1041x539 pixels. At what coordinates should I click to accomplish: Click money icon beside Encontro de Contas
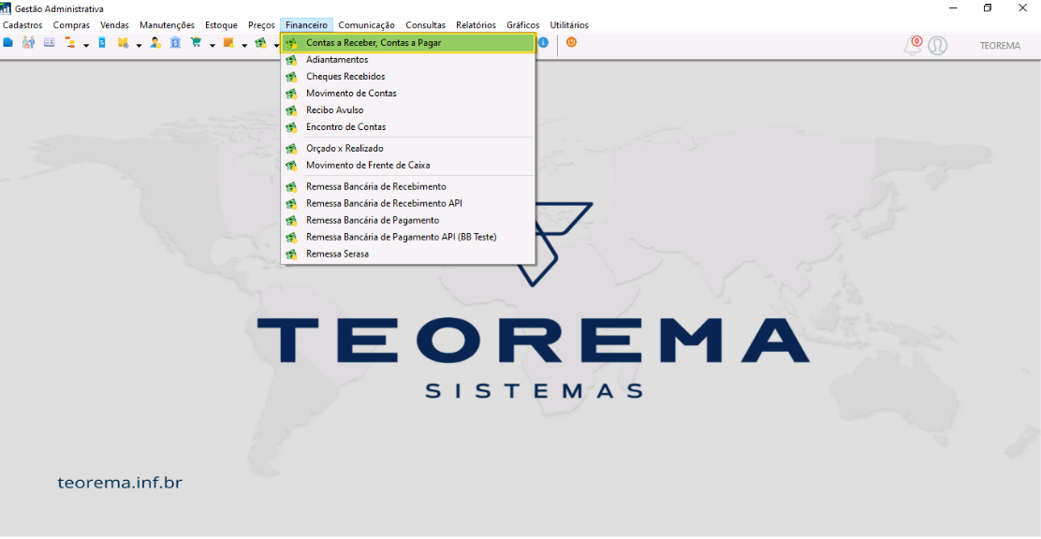291,127
